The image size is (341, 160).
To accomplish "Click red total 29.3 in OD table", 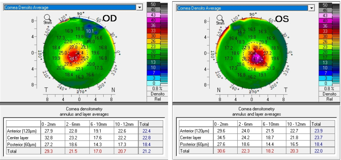I will [53, 151].
